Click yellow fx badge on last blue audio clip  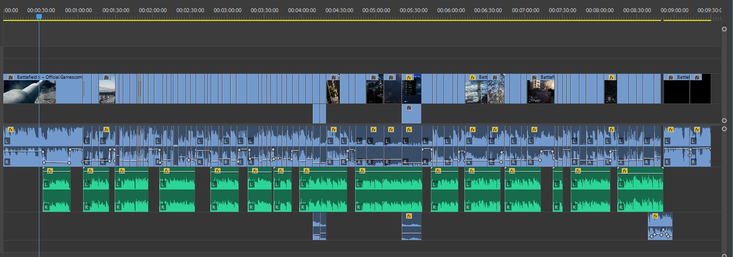point(697,130)
